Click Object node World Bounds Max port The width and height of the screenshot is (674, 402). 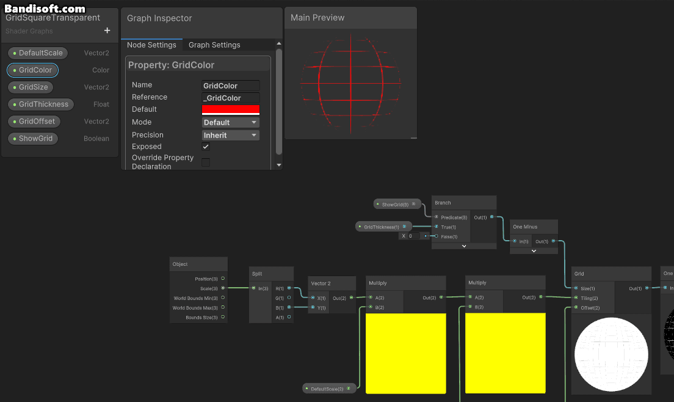point(223,307)
